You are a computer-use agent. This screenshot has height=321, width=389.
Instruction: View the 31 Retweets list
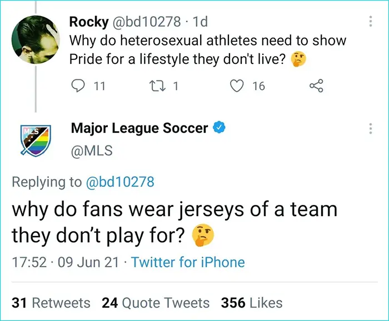(51, 303)
